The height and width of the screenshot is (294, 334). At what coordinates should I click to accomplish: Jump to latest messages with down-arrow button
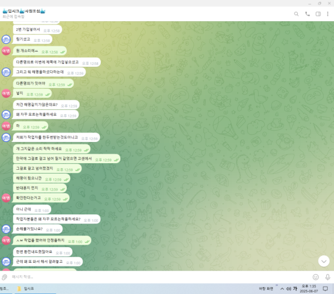coord(324,261)
